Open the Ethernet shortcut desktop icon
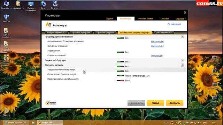The width and height of the screenshot is (223, 125). pyautogui.click(x=55, y=5)
